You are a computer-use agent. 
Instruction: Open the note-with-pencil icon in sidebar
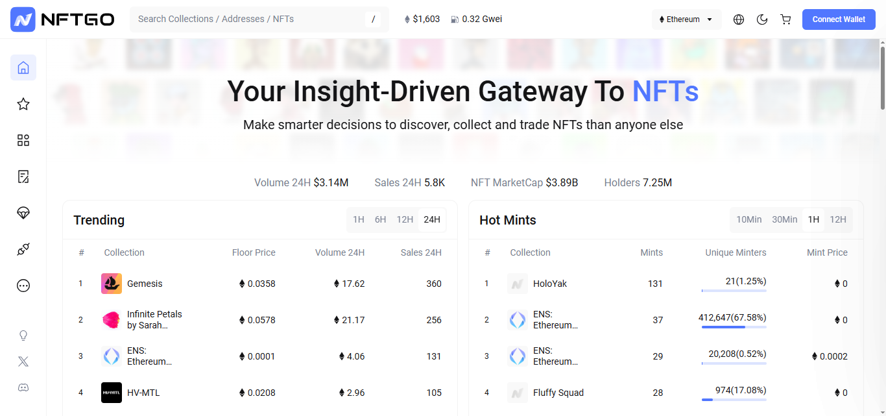point(23,177)
